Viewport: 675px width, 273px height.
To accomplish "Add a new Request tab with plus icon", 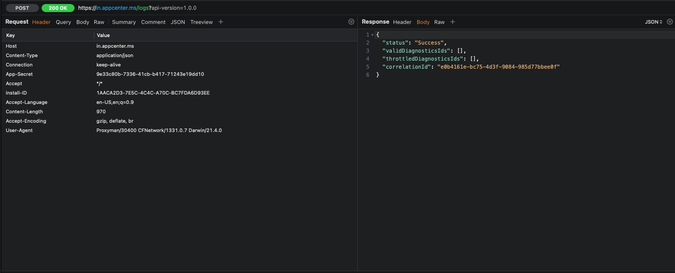I will click(221, 22).
